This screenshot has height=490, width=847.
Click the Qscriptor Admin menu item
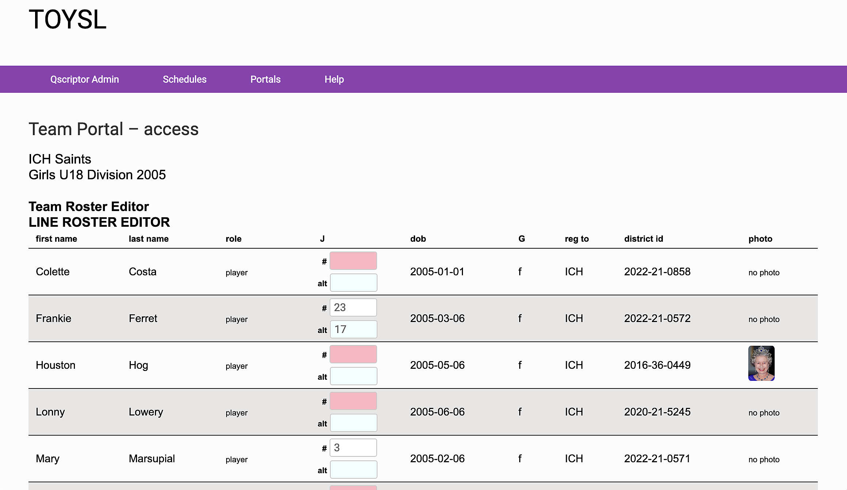85,79
